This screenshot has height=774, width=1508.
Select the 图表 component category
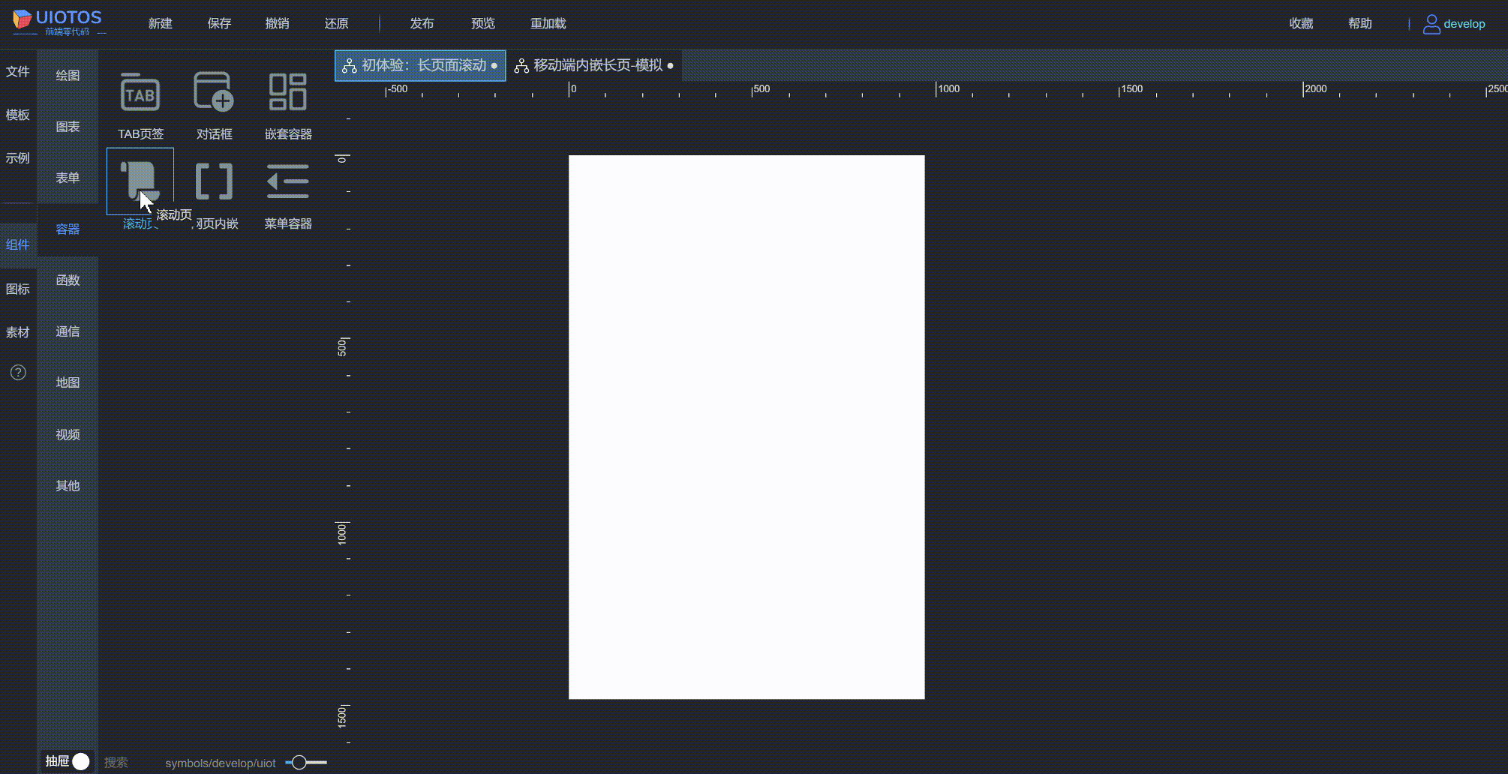coord(68,127)
